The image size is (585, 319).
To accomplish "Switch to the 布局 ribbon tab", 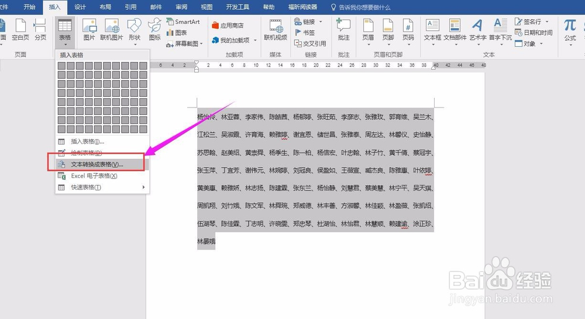I will [105, 6].
